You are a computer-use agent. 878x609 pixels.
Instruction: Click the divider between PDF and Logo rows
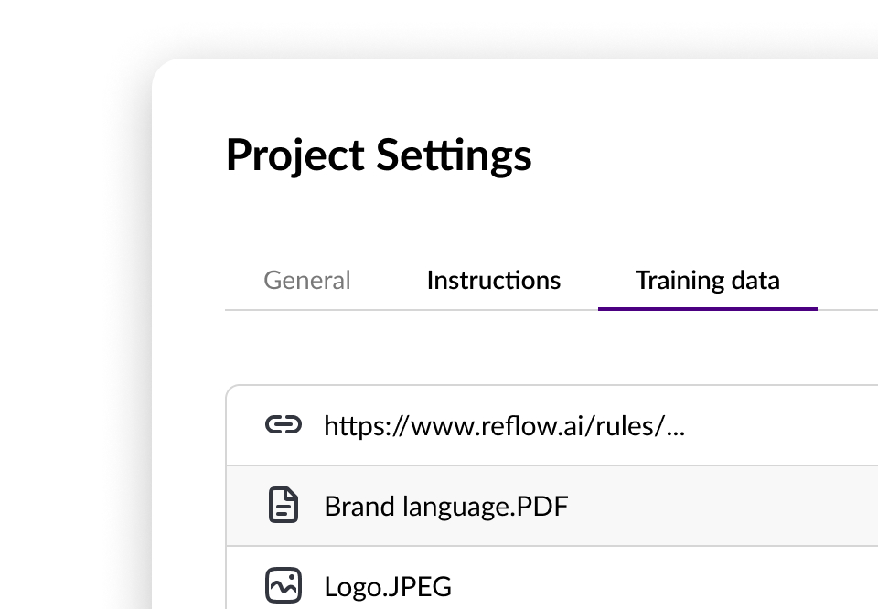click(x=549, y=546)
